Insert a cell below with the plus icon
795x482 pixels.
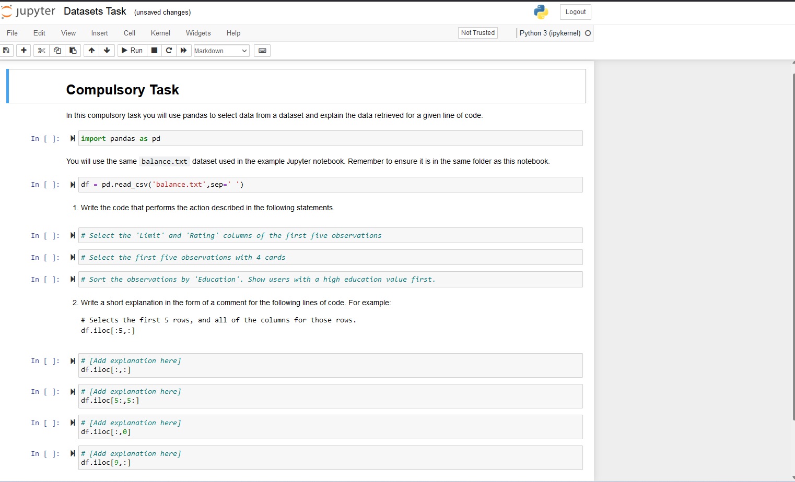[x=24, y=51]
